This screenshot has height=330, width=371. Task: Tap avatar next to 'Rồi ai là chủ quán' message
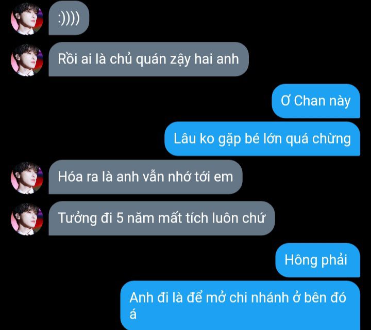(x=27, y=60)
